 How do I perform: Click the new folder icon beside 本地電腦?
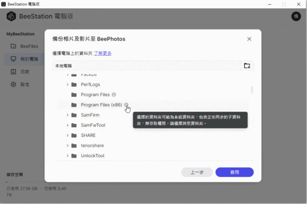point(247,66)
